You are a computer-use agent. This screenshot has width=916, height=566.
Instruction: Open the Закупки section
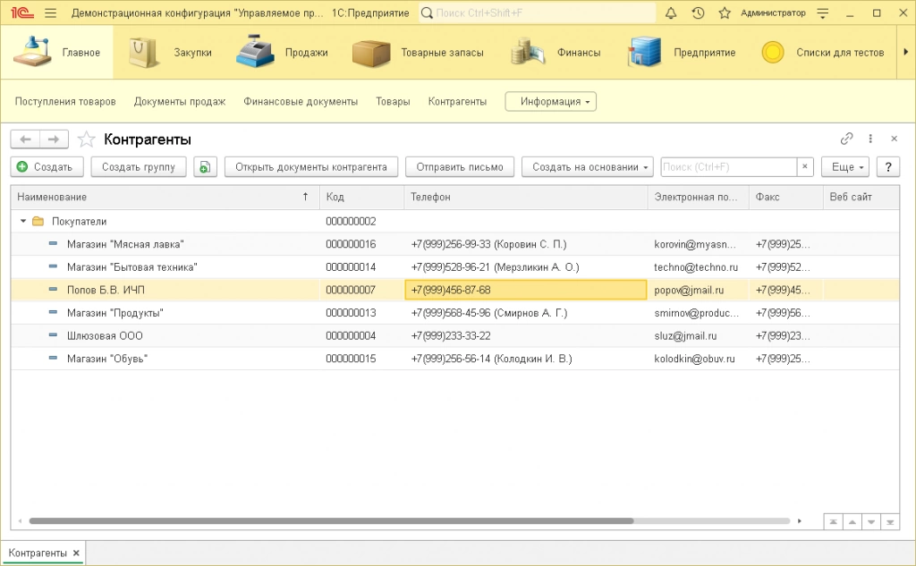pos(171,53)
